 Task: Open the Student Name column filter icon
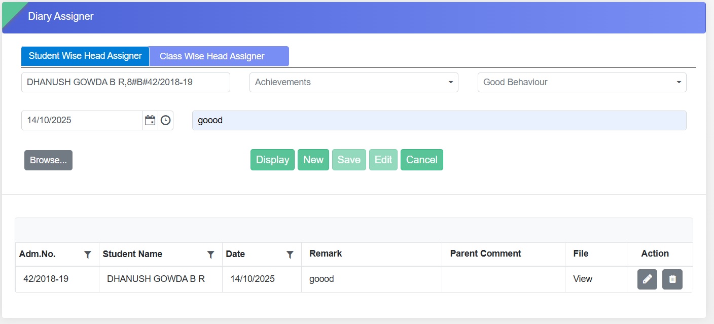pos(211,255)
